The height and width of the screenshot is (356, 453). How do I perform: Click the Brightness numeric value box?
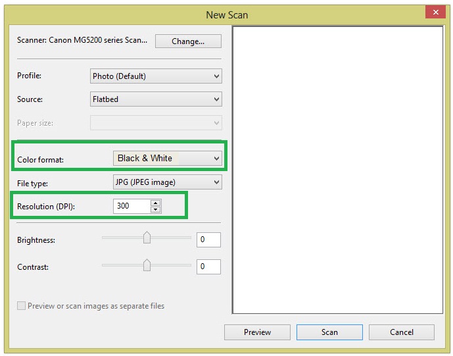208,240
